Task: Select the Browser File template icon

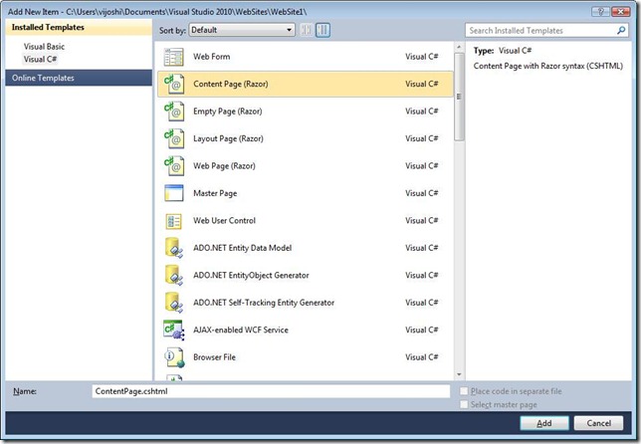Action: point(174,357)
